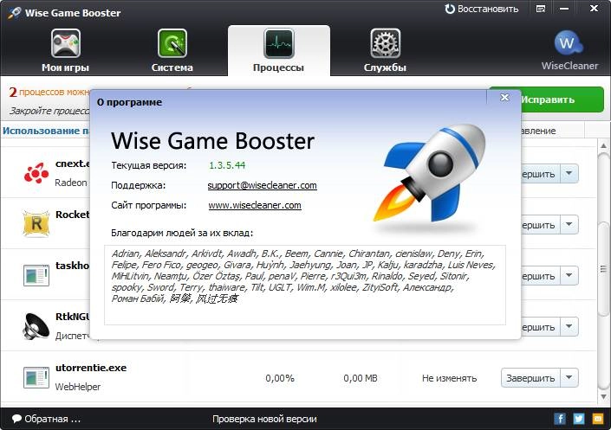Screen dimensions: 611x430
Task: Click the taskhost process icon
Action: point(36,275)
